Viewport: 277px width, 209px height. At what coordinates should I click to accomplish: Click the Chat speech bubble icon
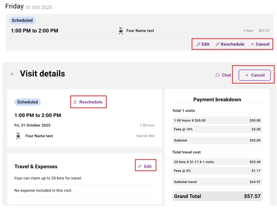(x=217, y=75)
